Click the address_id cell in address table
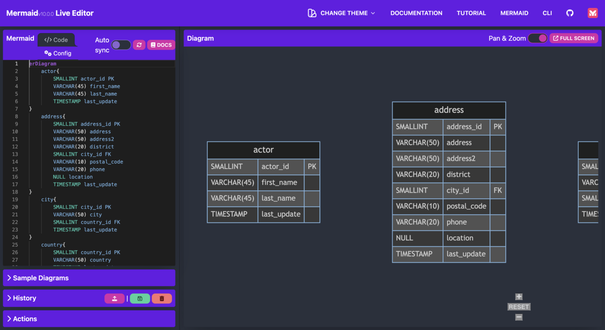The image size is (605, 330). pos(466,127)
